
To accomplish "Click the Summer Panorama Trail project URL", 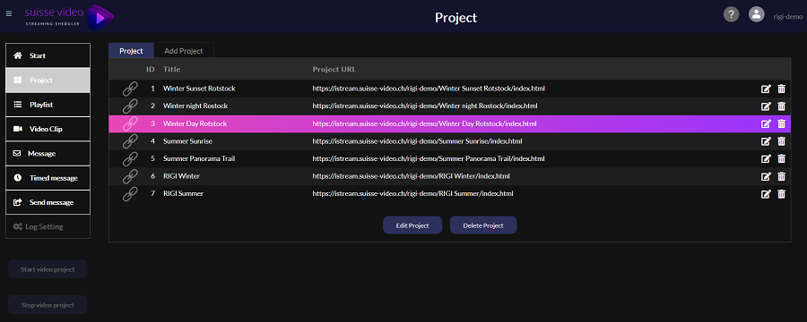I will click(x=429, y=158).
